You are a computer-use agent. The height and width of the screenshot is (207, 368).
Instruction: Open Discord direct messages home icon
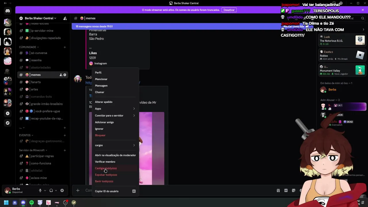point(7,11)
